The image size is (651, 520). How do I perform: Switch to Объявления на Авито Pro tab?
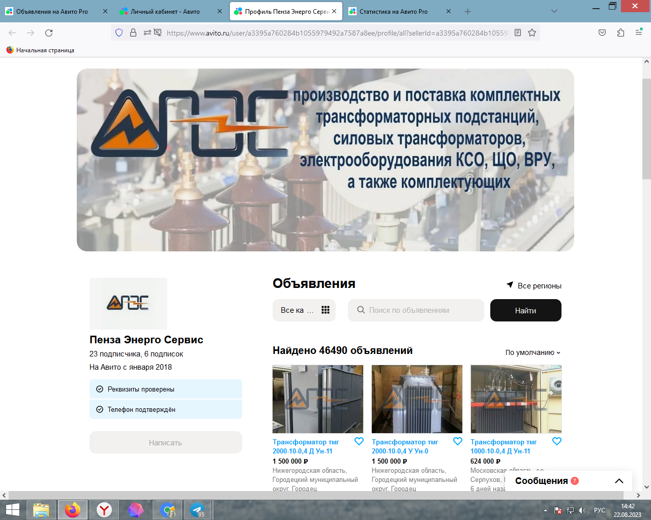point(51,11)
